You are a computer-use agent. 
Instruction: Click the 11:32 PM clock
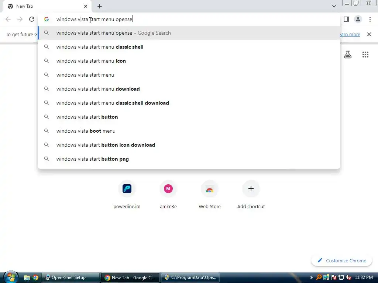tap(364, 277)
